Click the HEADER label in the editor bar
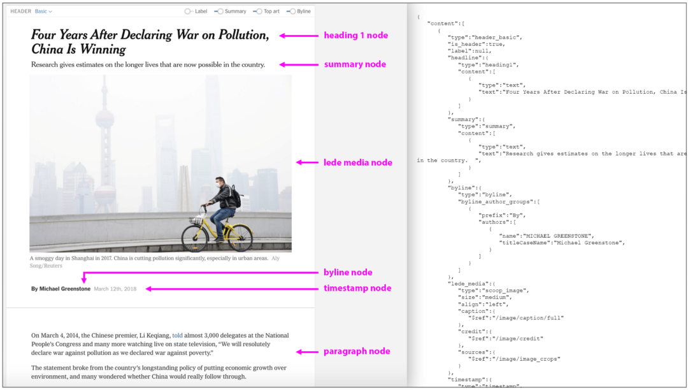The image size is (688, 390). pyautogui.click(x=20, y=11)
